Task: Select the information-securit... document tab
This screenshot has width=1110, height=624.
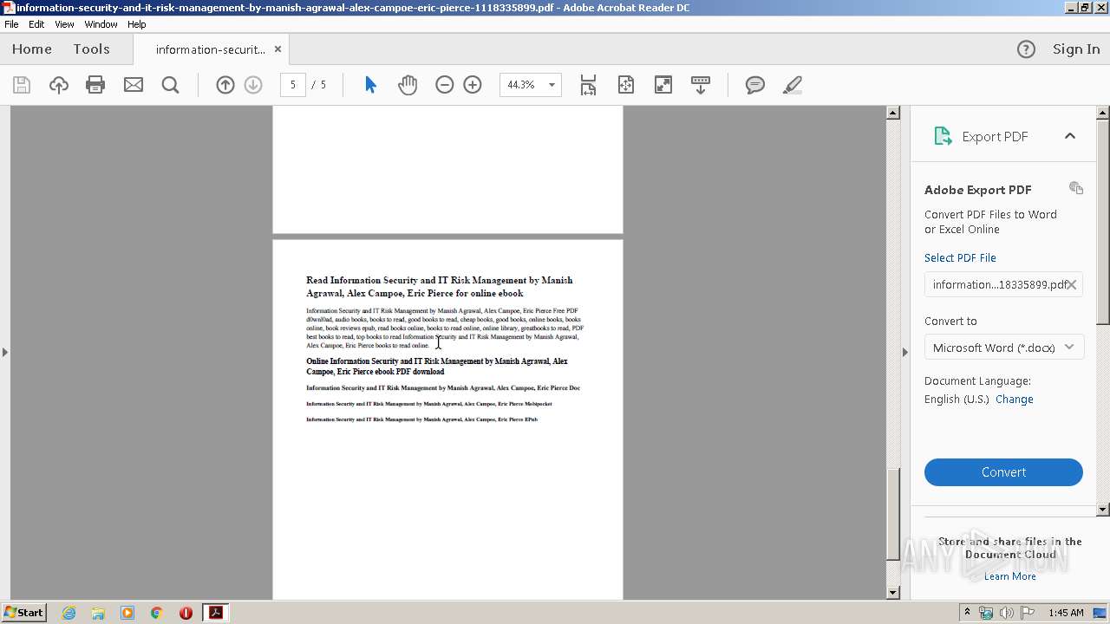Action: tap(210, 49)
